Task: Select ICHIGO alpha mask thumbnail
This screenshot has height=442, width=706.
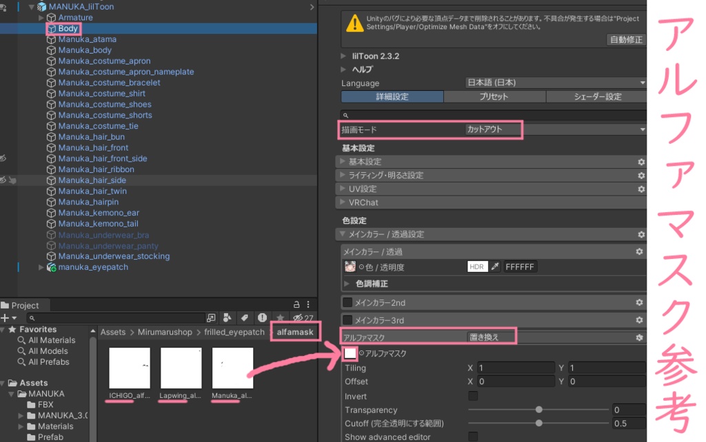Action: point(129,368)
